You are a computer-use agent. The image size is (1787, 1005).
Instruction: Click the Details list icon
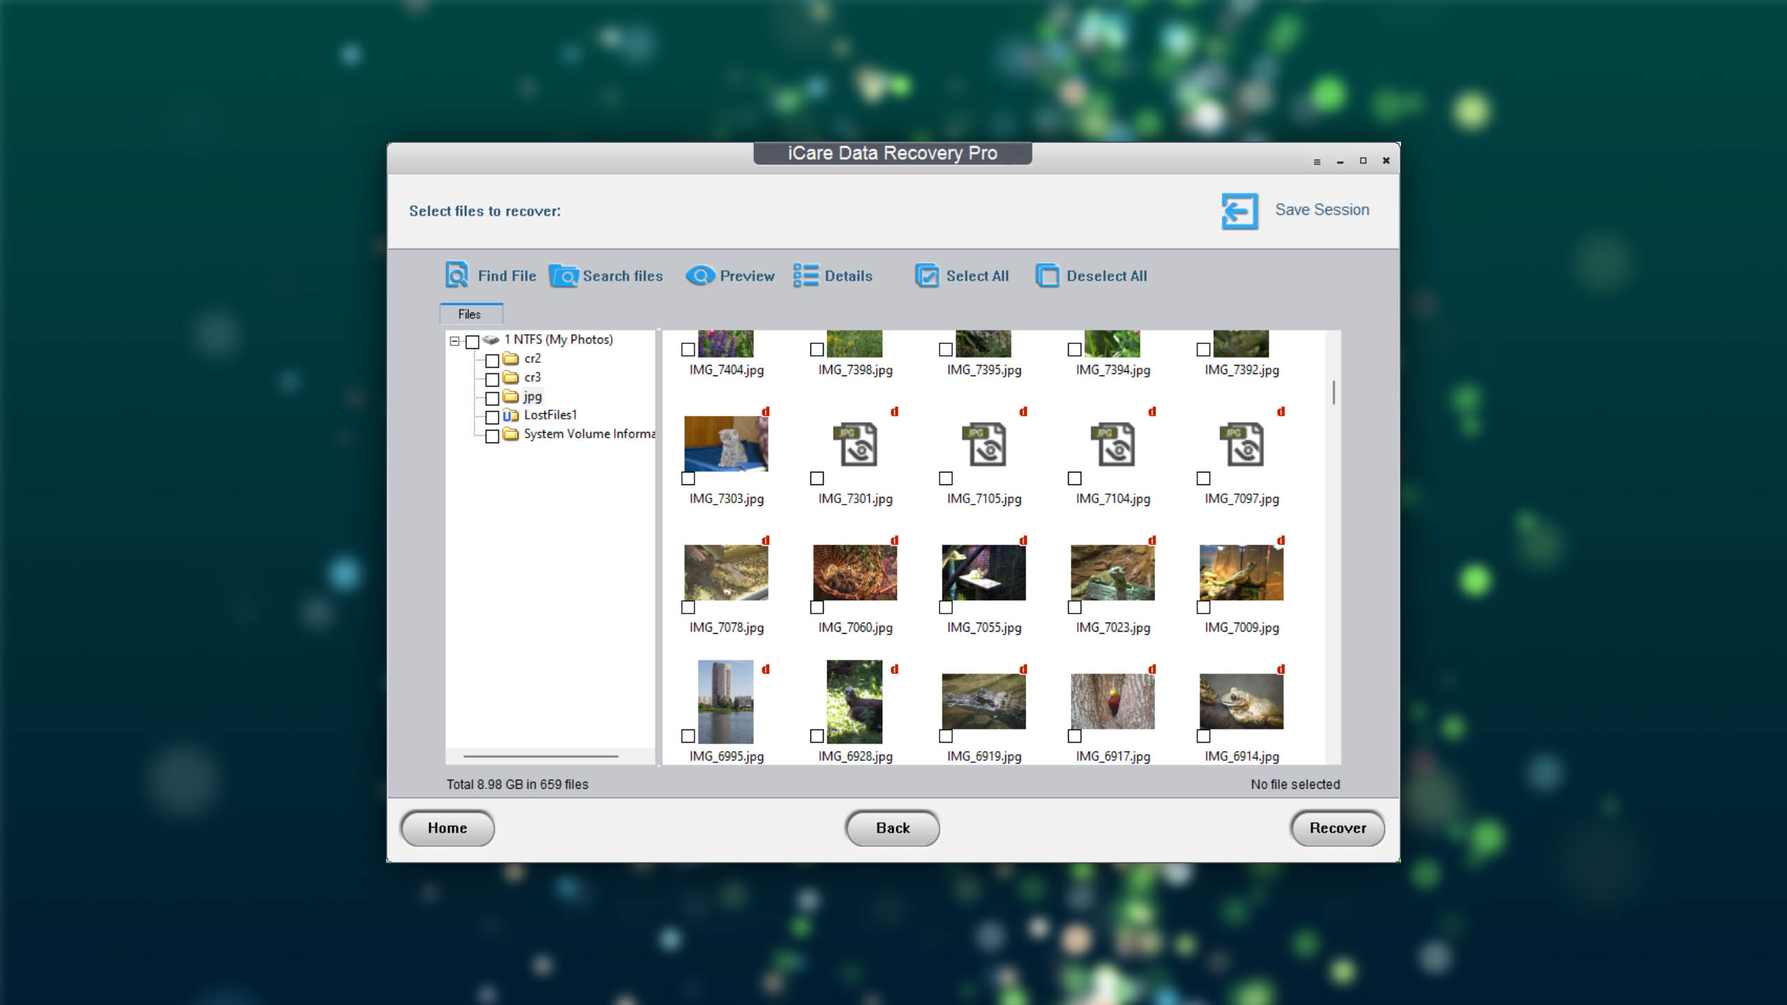point(806,276)
